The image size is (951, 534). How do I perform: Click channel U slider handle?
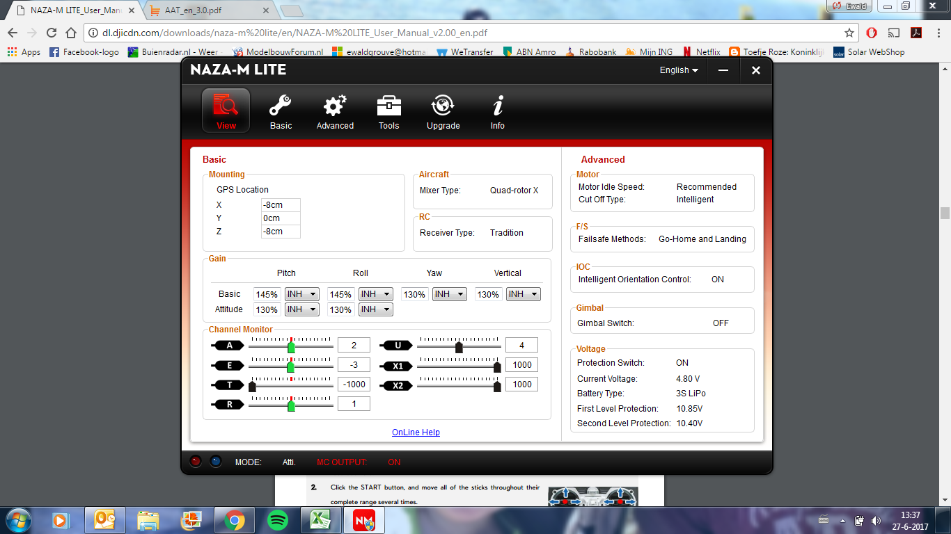pos(459,346)
